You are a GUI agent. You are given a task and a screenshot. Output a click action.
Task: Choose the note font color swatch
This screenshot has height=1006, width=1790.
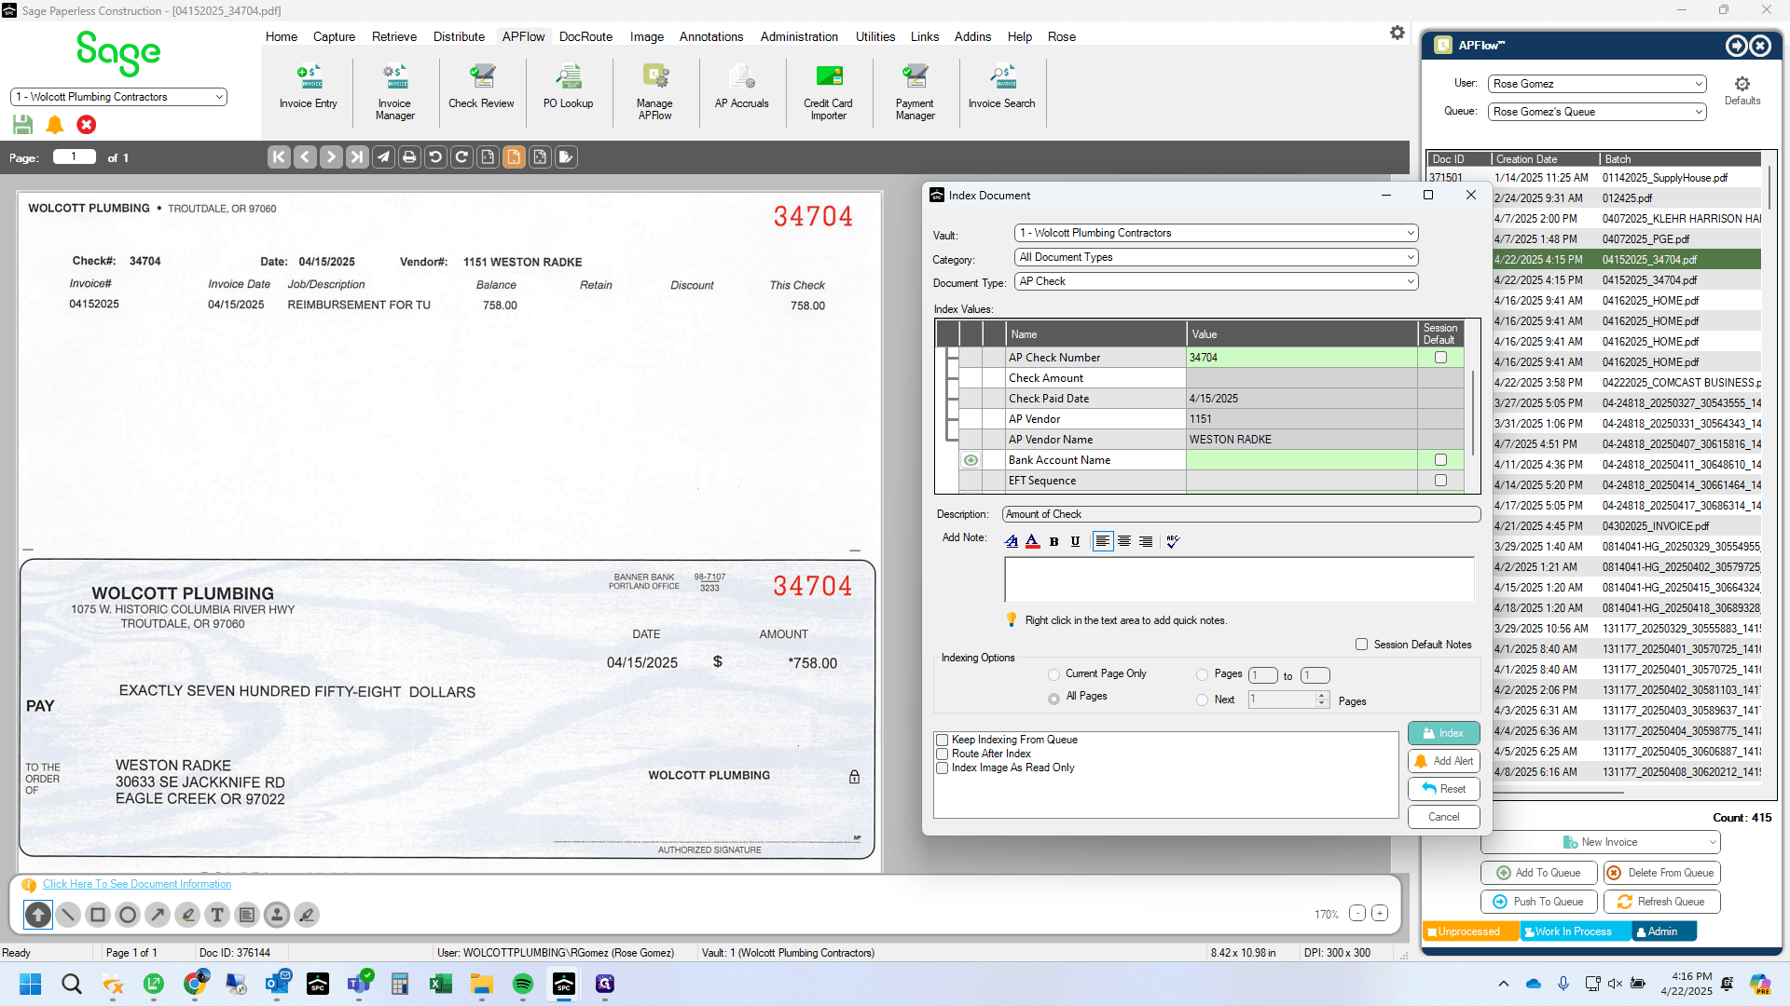pyautogui.click(x=1032, y=541)
